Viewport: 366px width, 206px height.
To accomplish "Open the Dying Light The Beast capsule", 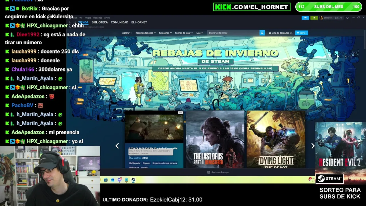I will (x=276, y=139).
